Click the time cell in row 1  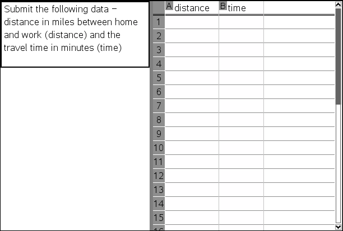coord(241,22)
